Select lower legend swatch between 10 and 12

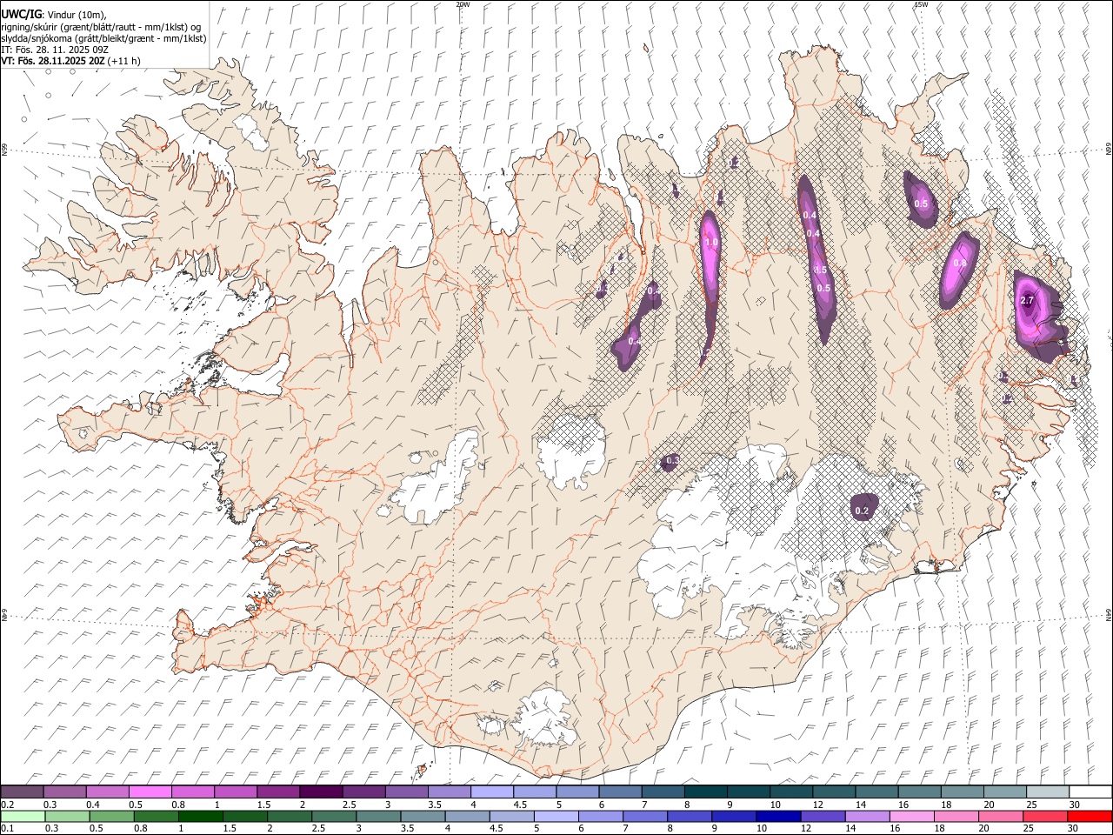click(x=778, y=817)
